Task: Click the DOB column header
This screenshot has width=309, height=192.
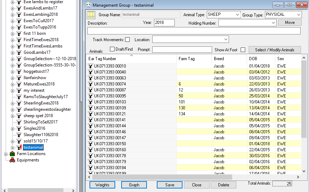Action: coord(253,59)
